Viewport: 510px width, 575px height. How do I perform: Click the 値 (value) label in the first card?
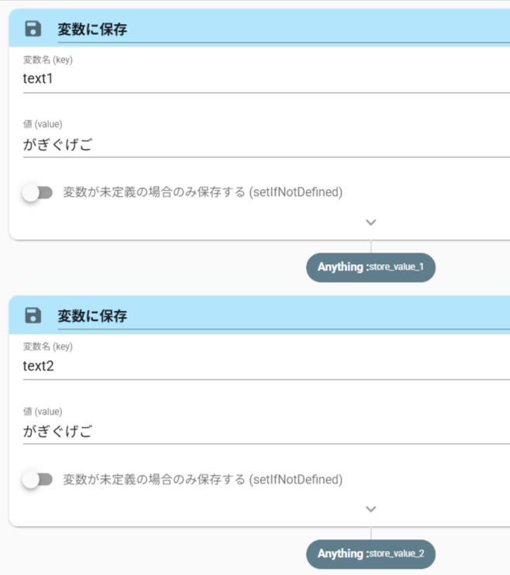(42, 124)
